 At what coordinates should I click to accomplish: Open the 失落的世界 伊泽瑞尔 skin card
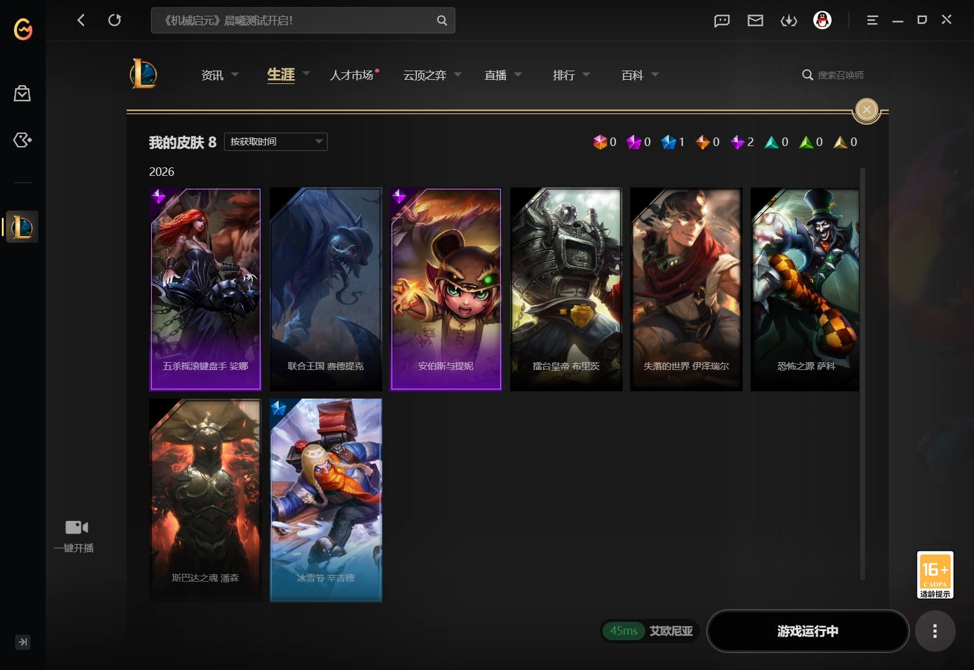point(686,289)
